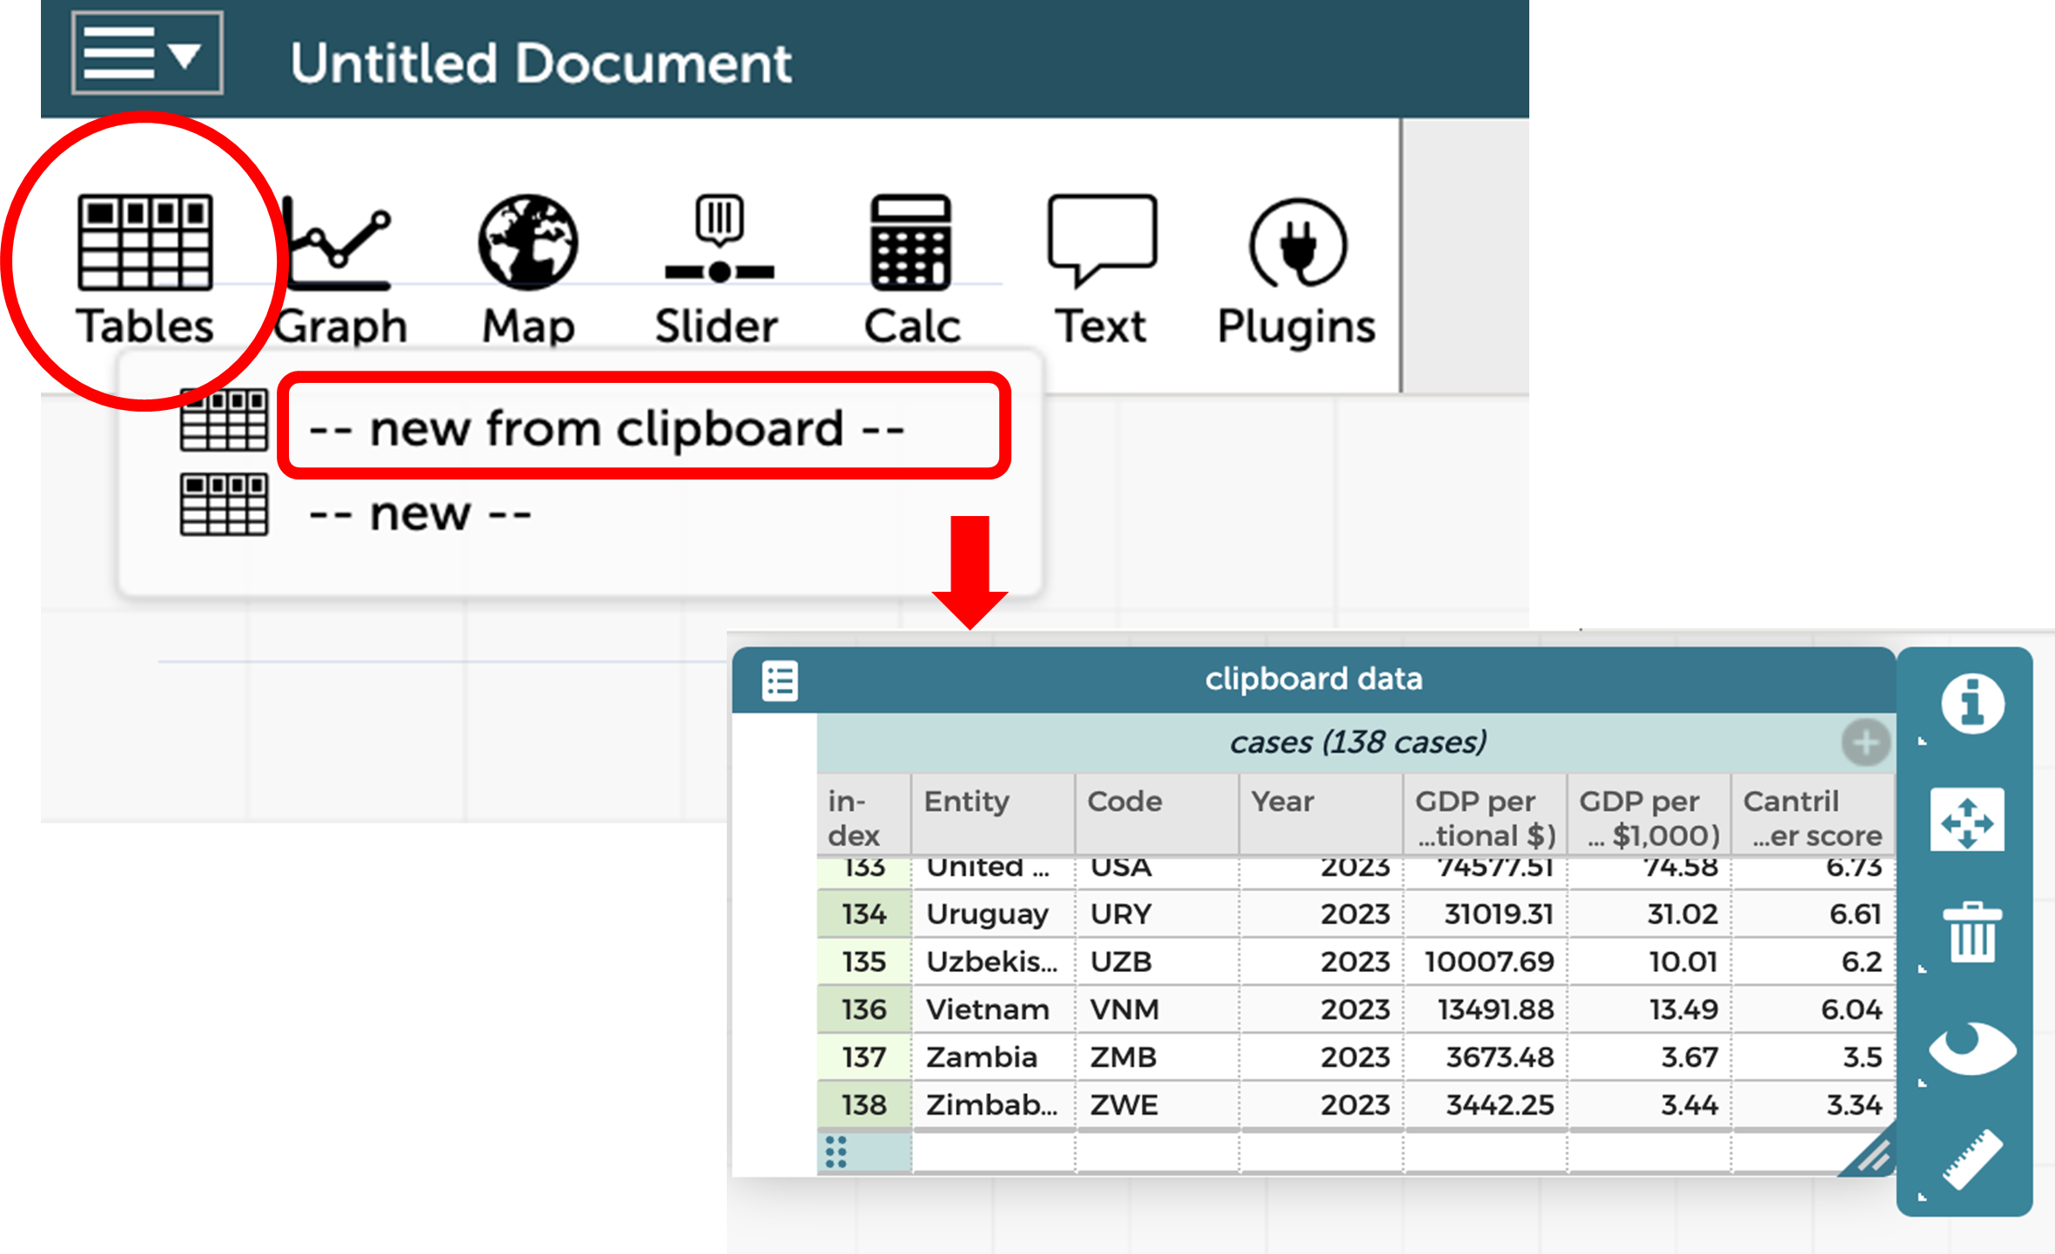Toggle the eye hide/show attributes icon
The image size is (2055, 1254).
tap(1971, 1049)
